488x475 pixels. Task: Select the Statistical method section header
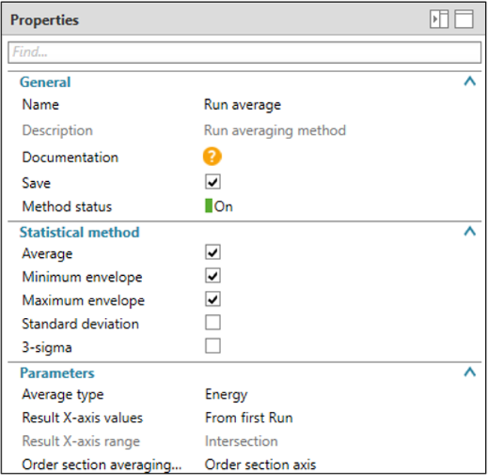point(79,232)
